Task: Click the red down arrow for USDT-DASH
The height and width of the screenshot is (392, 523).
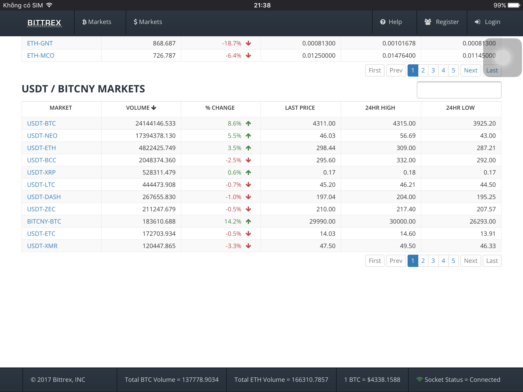Action: [x=248, y=197]
